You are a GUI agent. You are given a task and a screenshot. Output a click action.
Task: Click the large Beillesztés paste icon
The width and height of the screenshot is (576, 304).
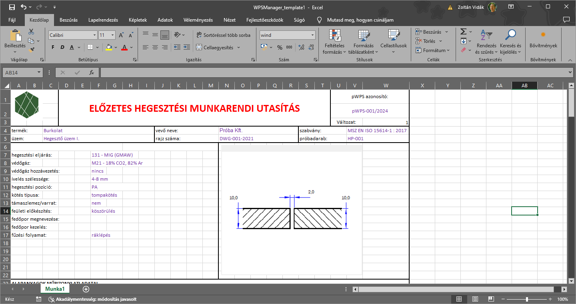[15, 36]
